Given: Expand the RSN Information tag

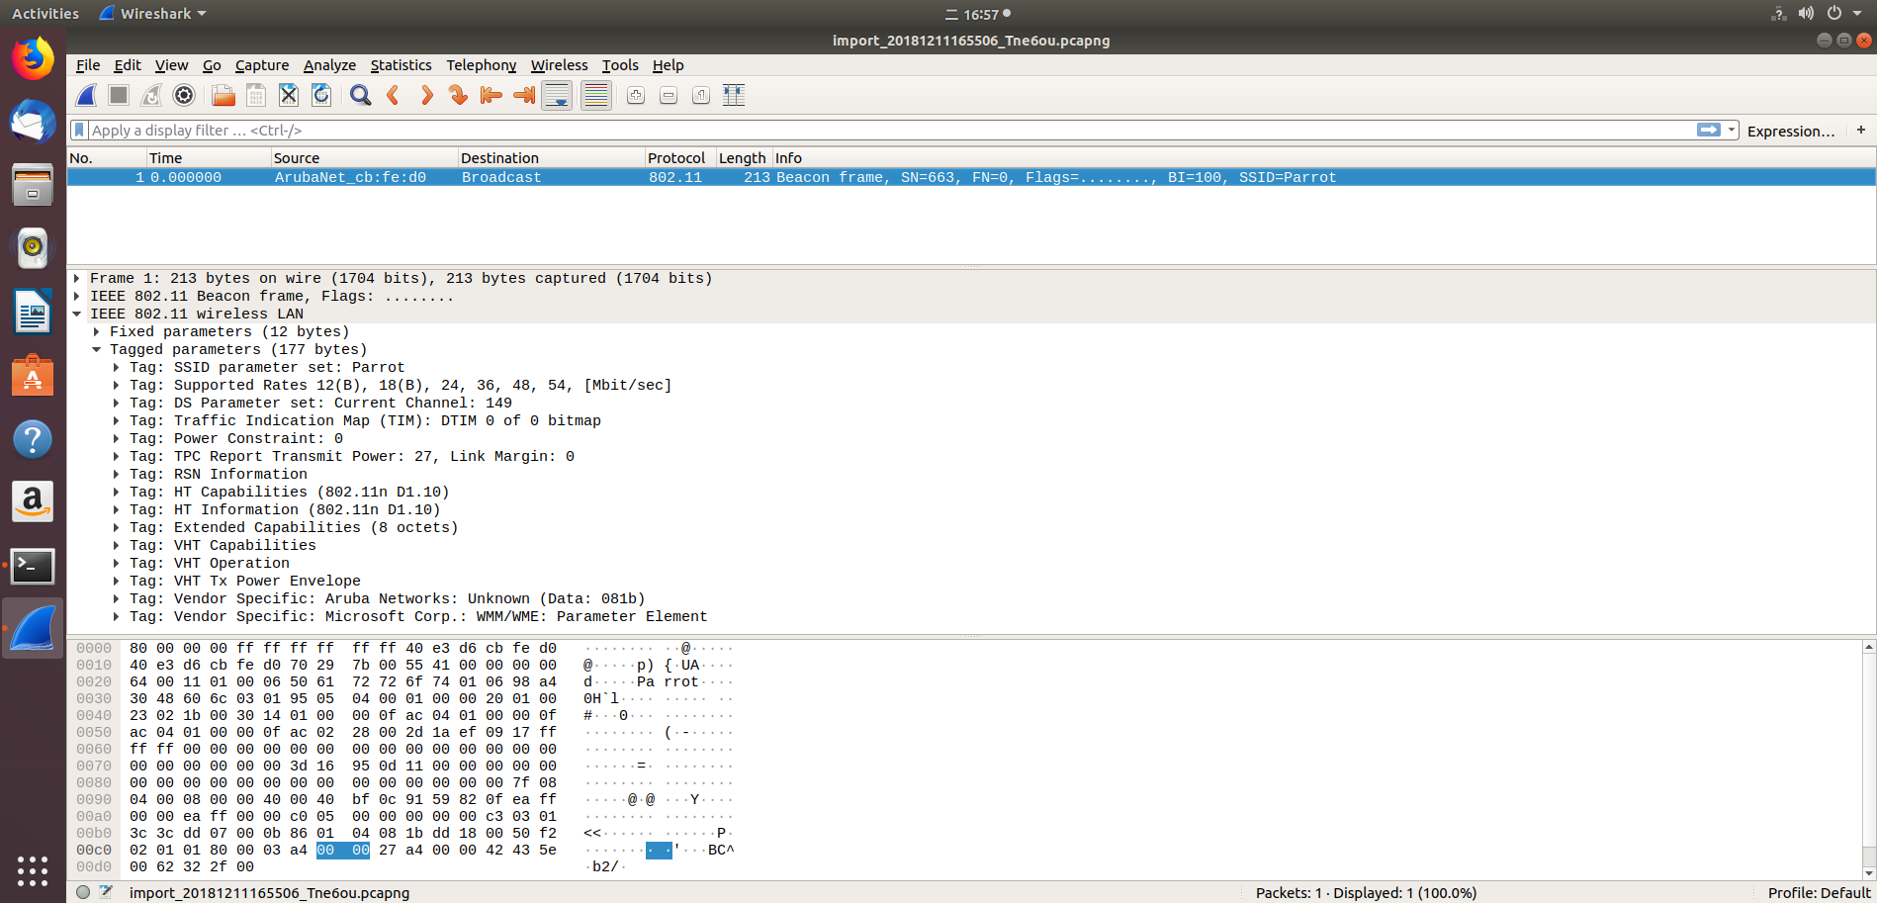Looking at the screenshot, I should pos(116,475).
